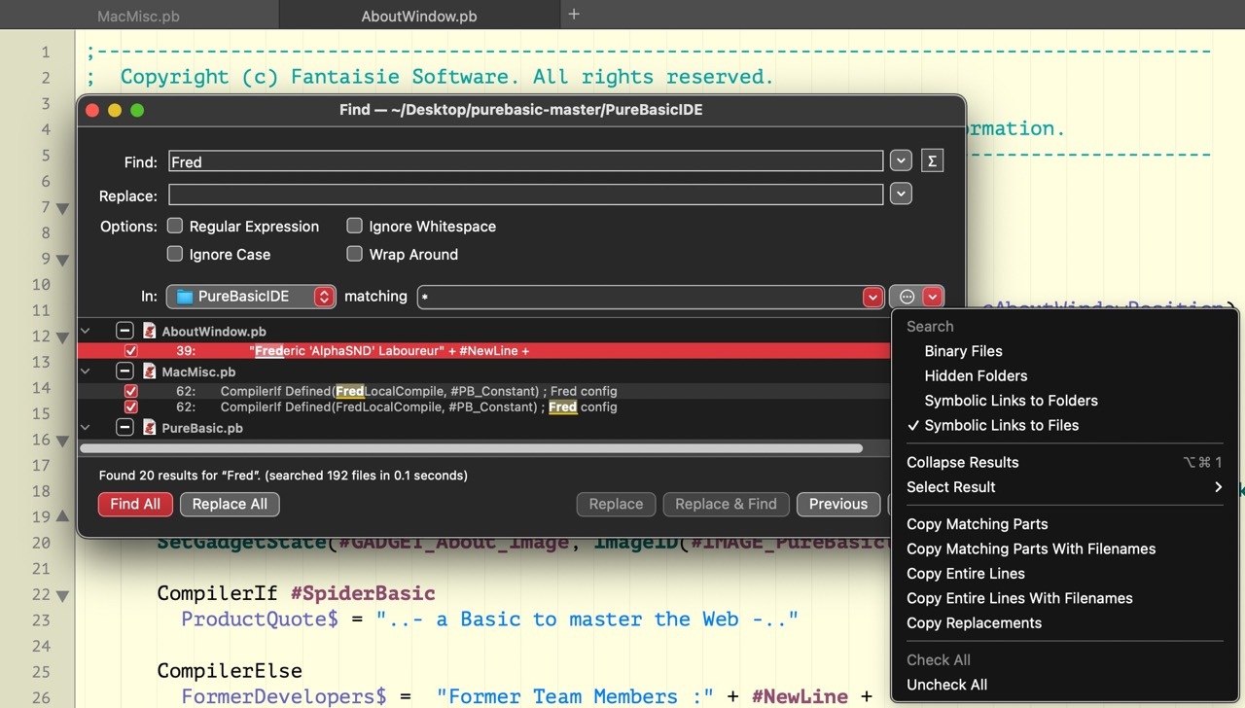The width and height of the screenshot is (1245, 708).
Task: Click the Previous button
Action: tap(838, 504)
